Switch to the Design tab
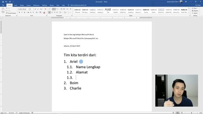 [x=22, y=5]
